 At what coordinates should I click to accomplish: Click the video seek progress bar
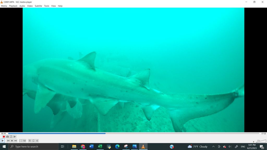(133, 133)
